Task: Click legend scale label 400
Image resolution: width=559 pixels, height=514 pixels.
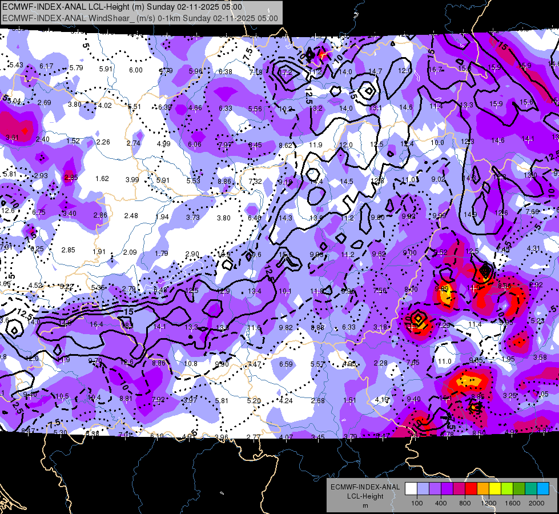Action: 441,503
